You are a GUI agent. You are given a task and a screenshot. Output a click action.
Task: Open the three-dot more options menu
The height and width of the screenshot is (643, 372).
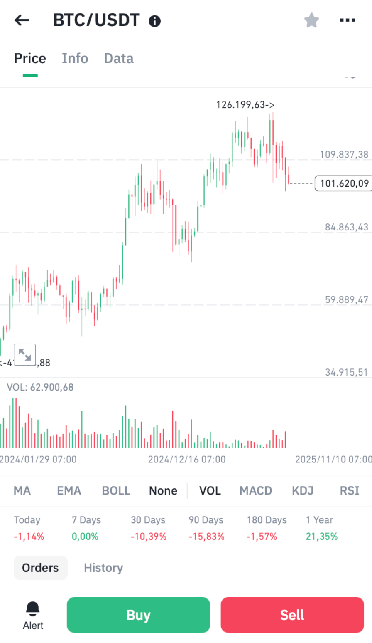(x=348, y=20)
